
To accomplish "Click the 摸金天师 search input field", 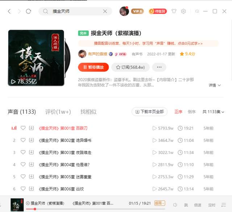I will coord(75,11).
